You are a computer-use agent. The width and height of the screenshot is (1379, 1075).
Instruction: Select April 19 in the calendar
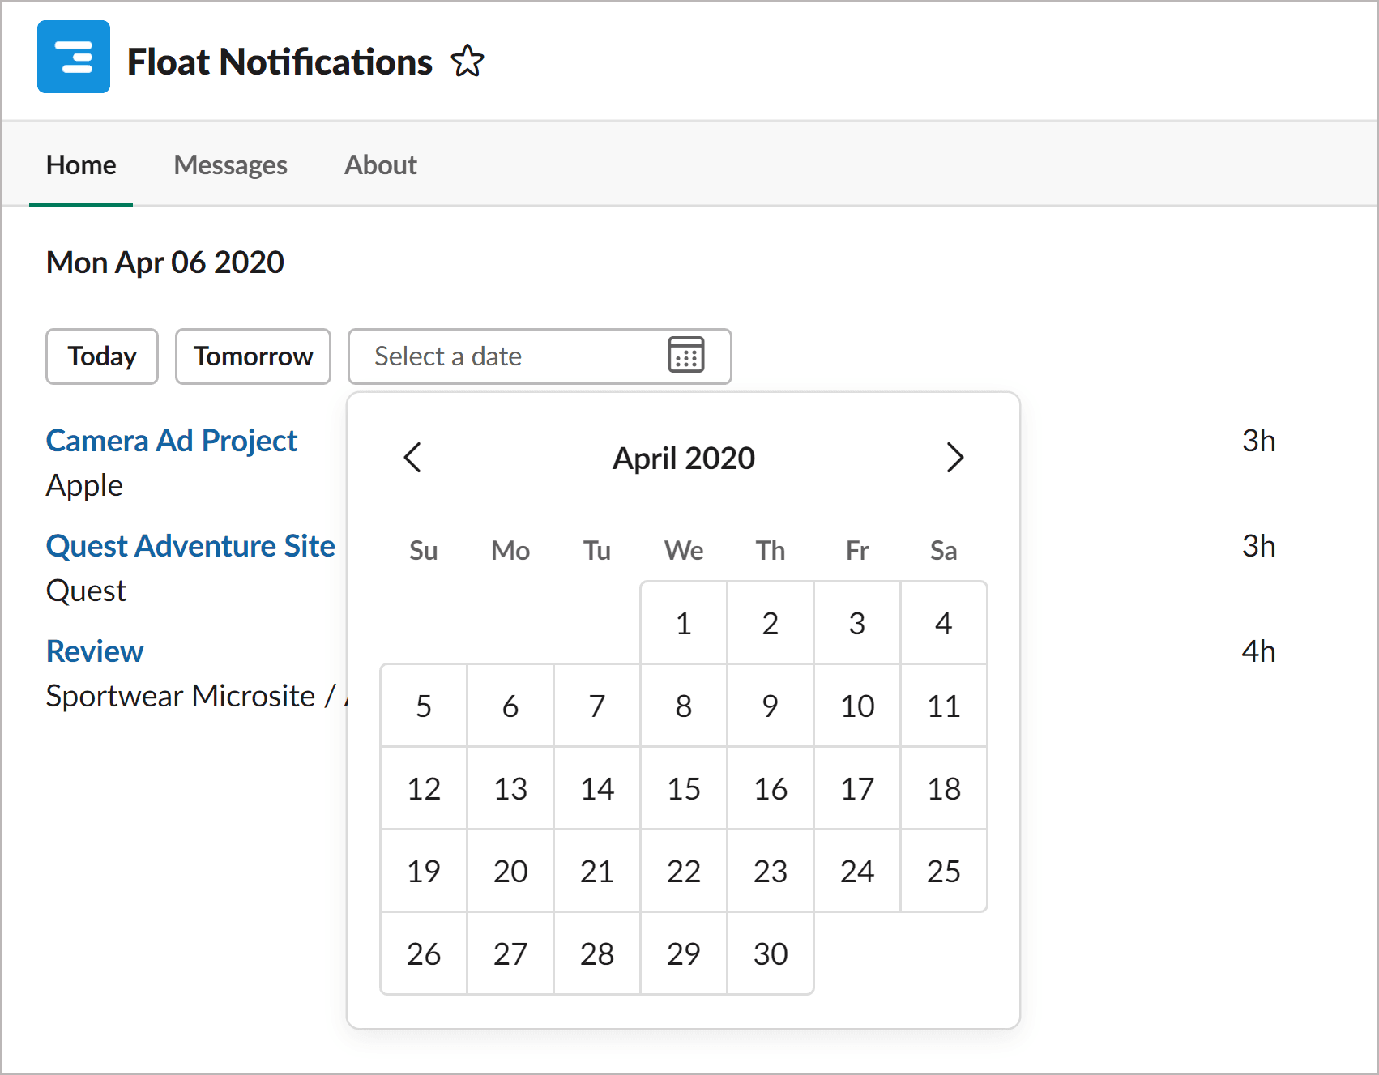point(424,872)
